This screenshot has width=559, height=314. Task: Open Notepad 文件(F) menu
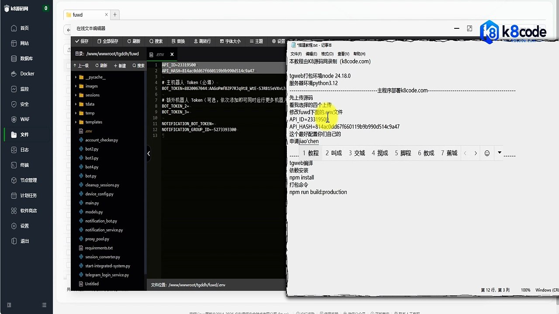pyautogui.click(x=296, y=54)
